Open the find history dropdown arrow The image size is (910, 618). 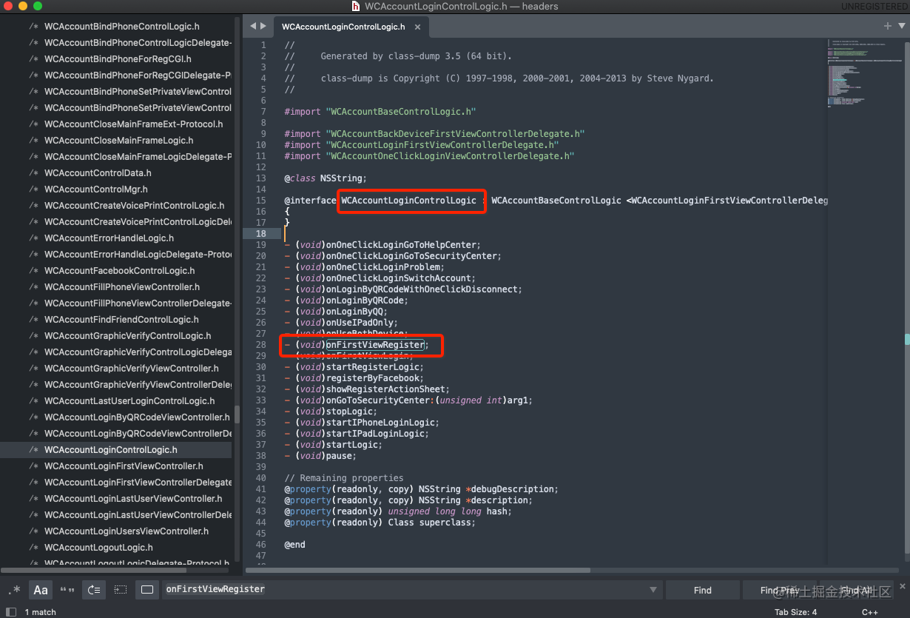[x=653, y=590]
